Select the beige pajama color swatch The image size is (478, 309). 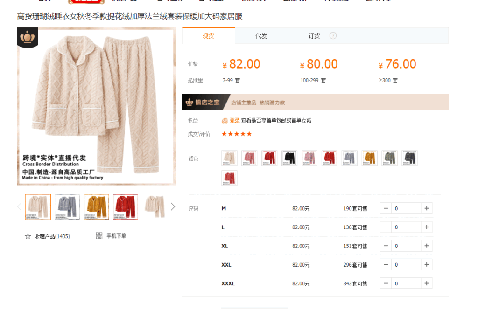[229, 158]
